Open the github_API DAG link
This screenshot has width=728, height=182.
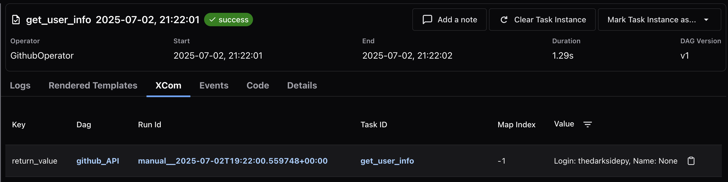[x=98, y=161]
